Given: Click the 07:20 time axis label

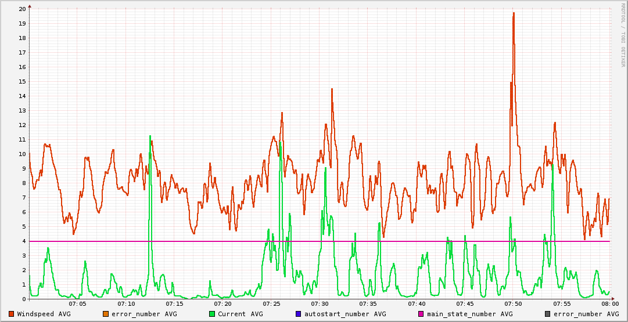Looking at the screenshot, I should click(x=223, y=304).
